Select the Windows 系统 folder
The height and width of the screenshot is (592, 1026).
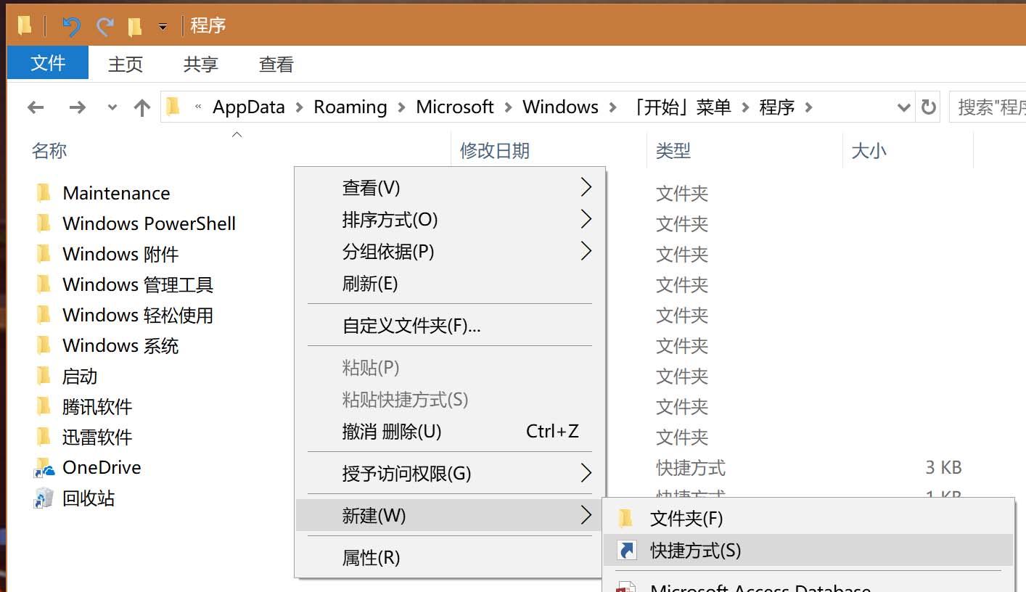[x=120, y=345]
